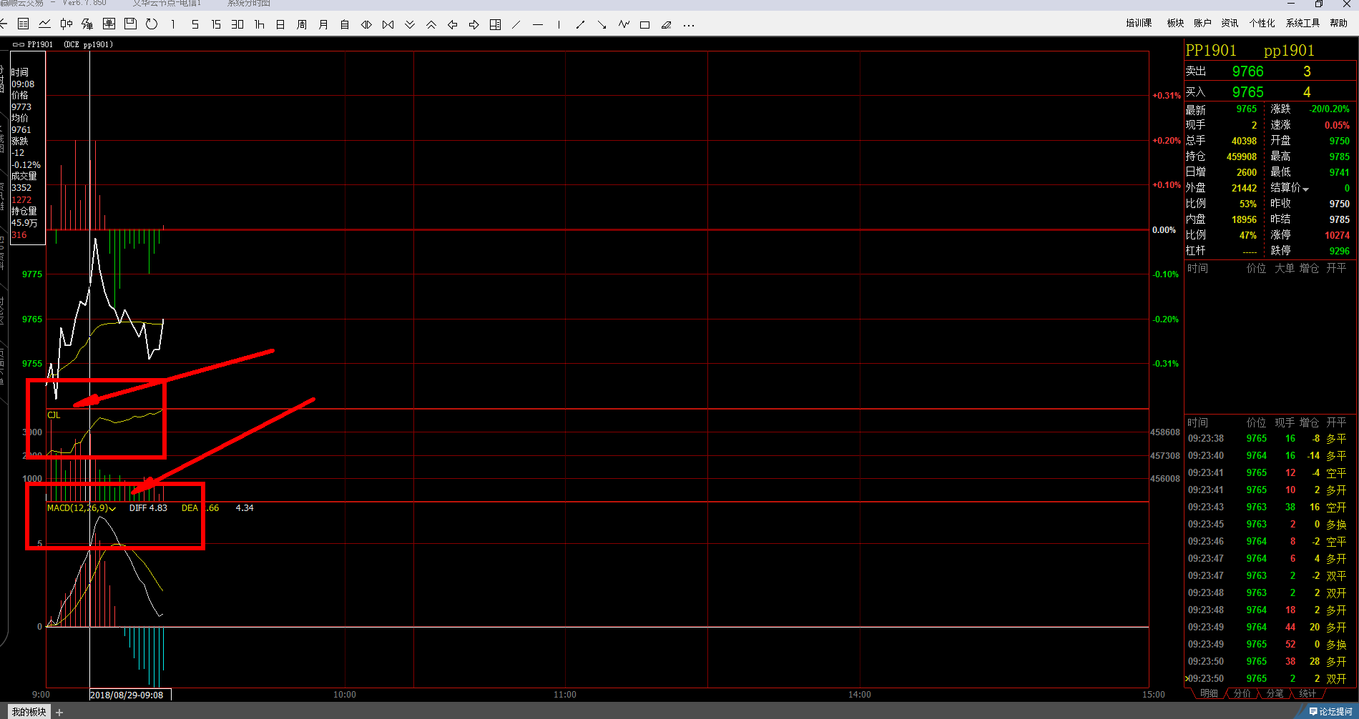
Task: Click the 2018/08/29-09:08 time marker on axis
Action: pyautogui.click(x=127, y=695)
